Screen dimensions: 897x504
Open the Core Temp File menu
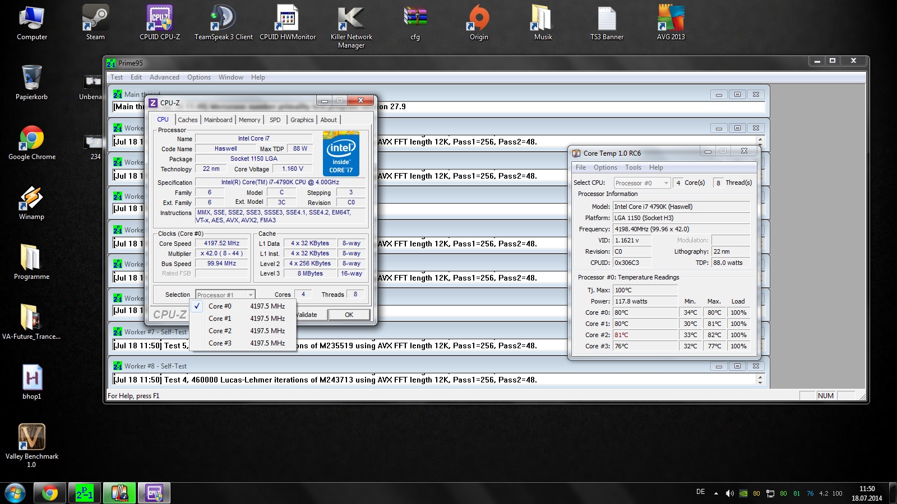pos(581,167)
